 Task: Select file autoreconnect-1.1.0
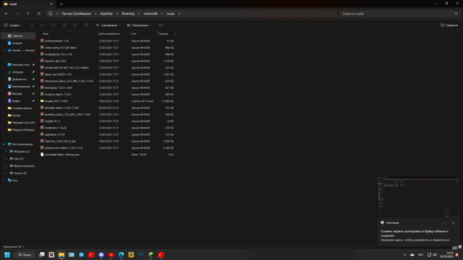pos(56,41)
